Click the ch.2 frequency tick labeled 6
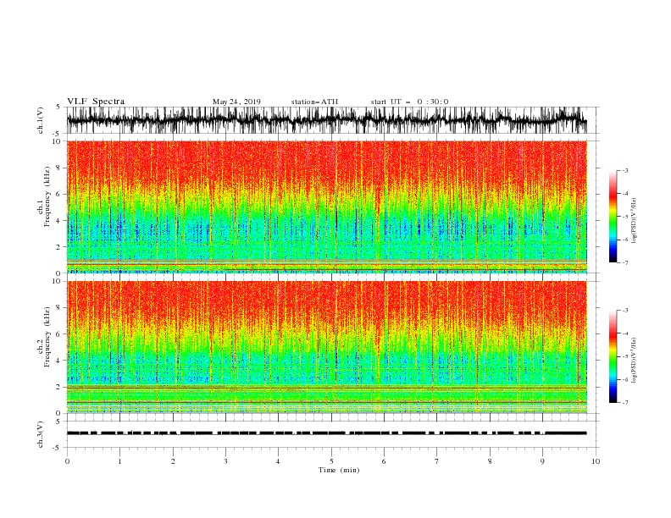This screenshot has width=671, height=518. 59,334
